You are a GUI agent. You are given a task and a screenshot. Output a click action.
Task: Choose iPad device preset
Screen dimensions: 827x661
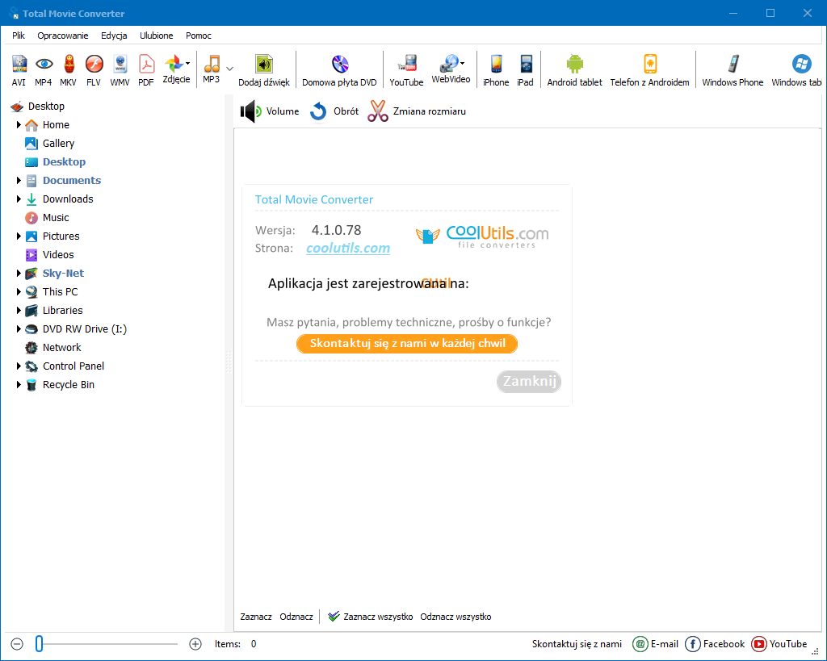tap(525, 70)
